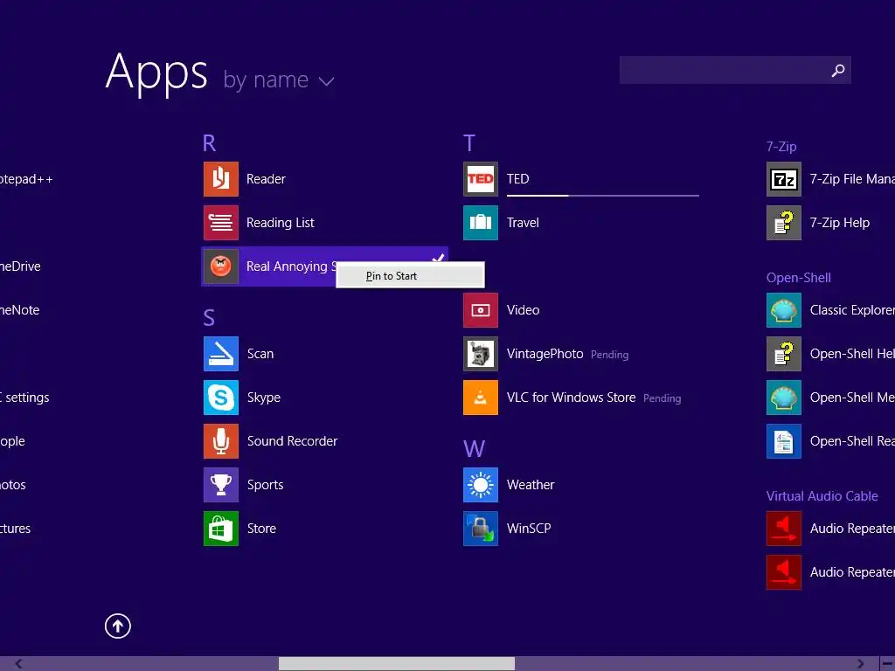The height and width of the screenshot is (671, 895).
Task: Click the 'Sound Recorder' label
Action: [x=292, y=441]
